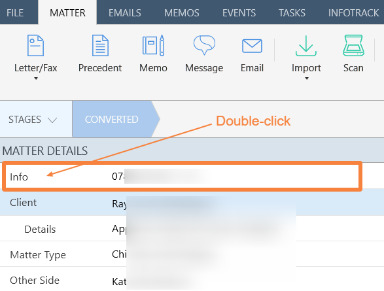
Task: Switch to the EMAILS tab
Action: point(125,12)
